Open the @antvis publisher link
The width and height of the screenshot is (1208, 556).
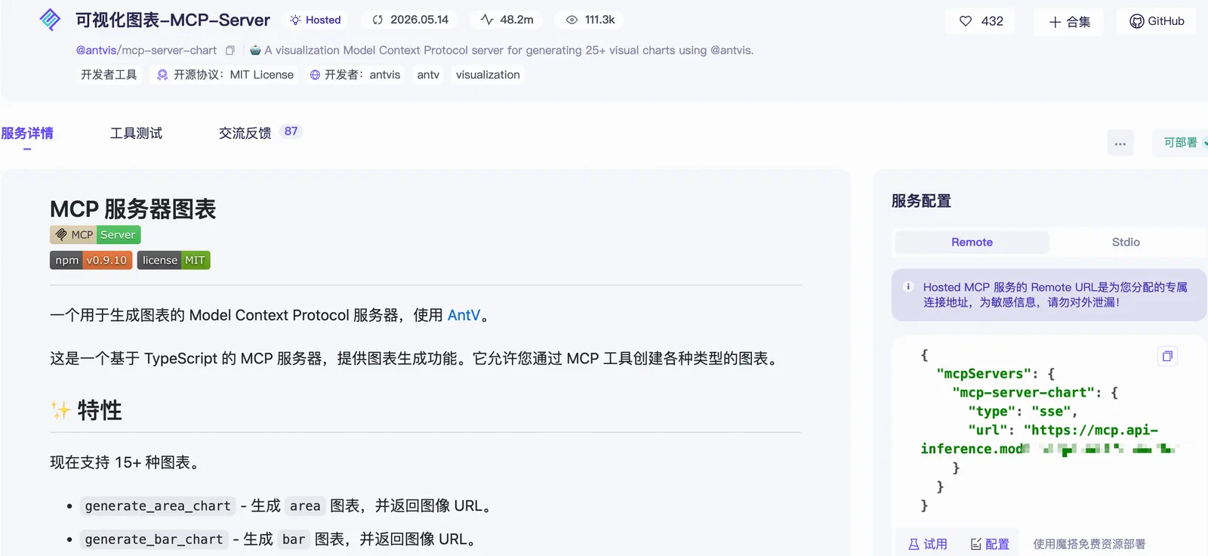[x=96, y=51]
